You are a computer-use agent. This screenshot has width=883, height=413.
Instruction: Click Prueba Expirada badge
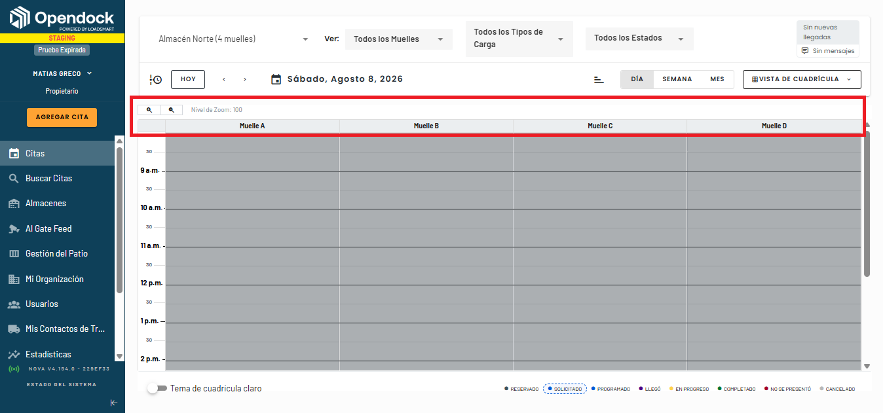[62, 50]
